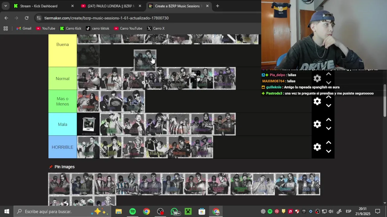Open the network icon in system tray

click(x=324, y=212)
